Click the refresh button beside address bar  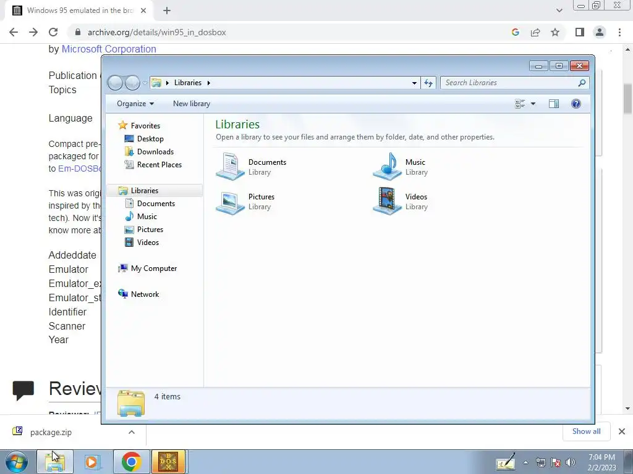(428, 83)
